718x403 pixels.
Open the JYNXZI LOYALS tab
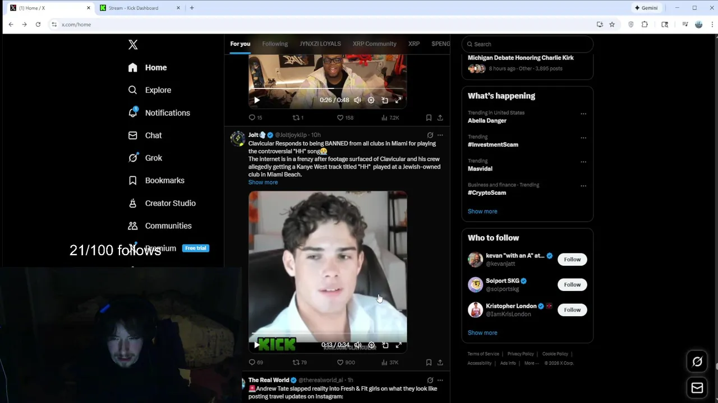[320, 44]
